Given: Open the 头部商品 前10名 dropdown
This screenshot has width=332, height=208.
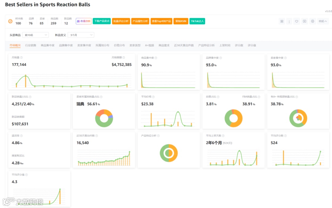Looking at the screenshot, I should click(36, 35).
